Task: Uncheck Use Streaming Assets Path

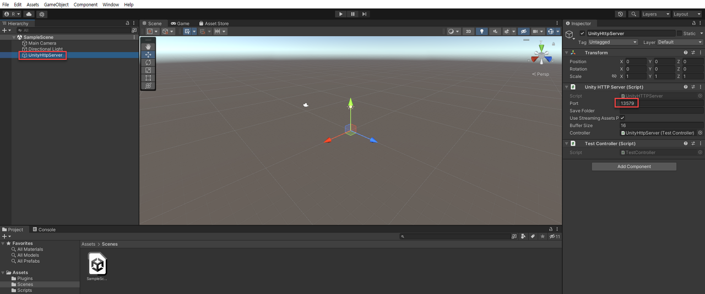Action: [622, 118]
